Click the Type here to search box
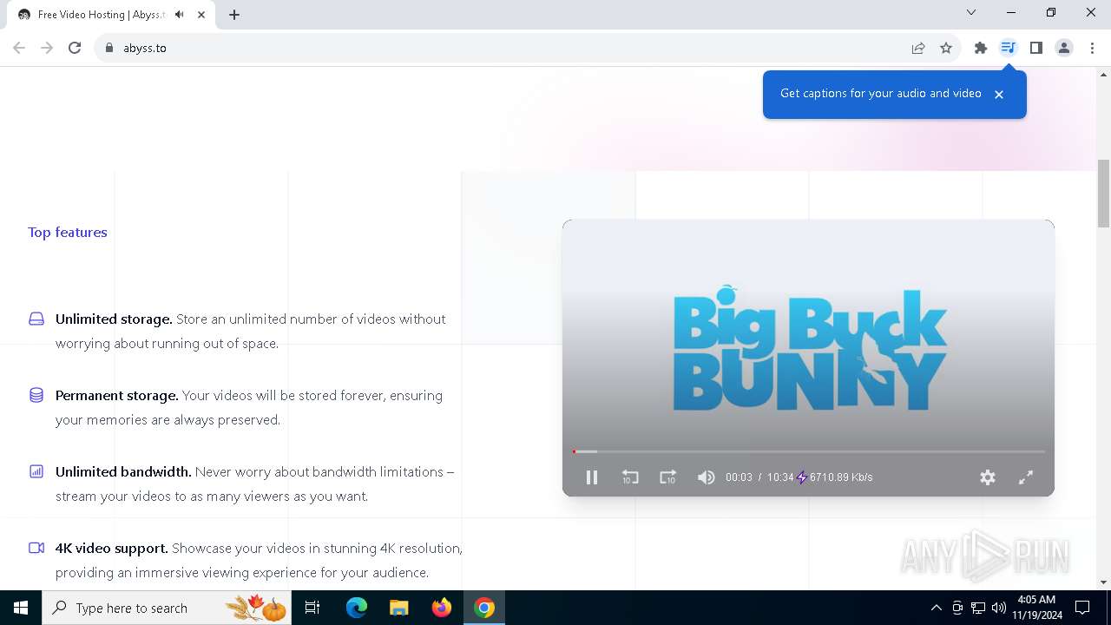1111x625 pixels. coord(168,608)
